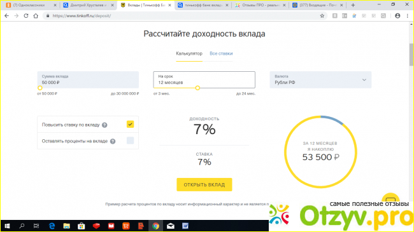Click the Сумма вклада input field
414x232 pixels.
88,79
